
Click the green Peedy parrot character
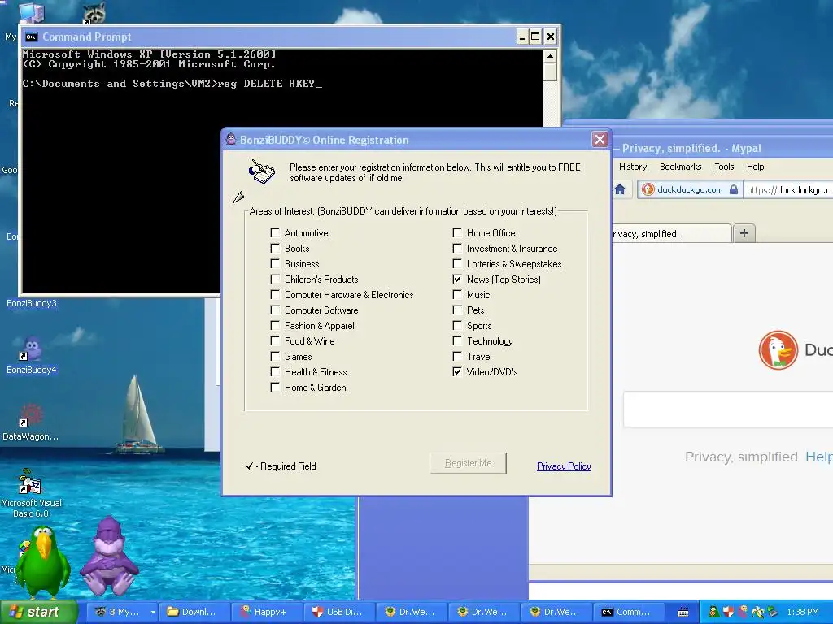(x=42, y=561)
